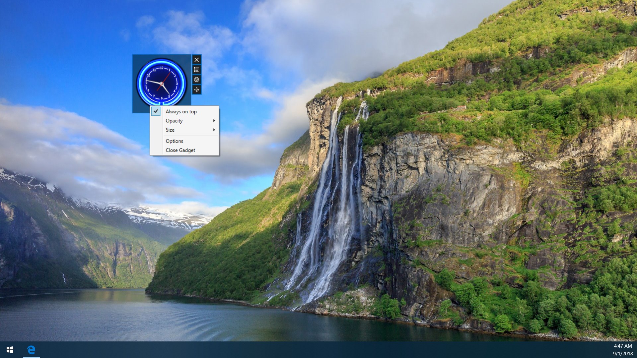Open clock settings via the gear icon
This screenshot has width=637, height=358.
(x=197, y=80)
